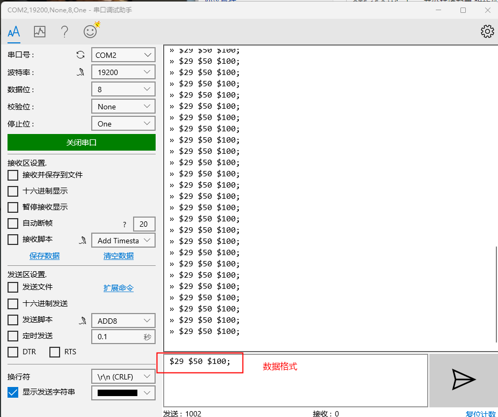Open the data bits 8 dropdown
This screenshot has width=498, height=417.
point(123,89)
